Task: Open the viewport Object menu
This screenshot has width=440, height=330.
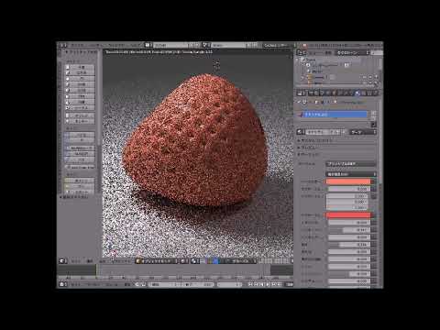Action: coord(121,261)
